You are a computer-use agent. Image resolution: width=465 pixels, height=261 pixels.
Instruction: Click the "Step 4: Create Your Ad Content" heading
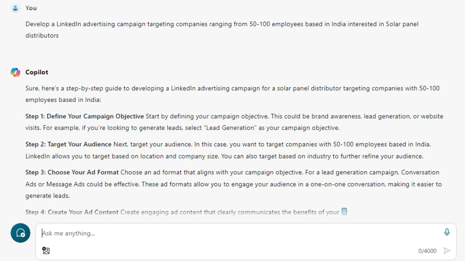(72, 212)
